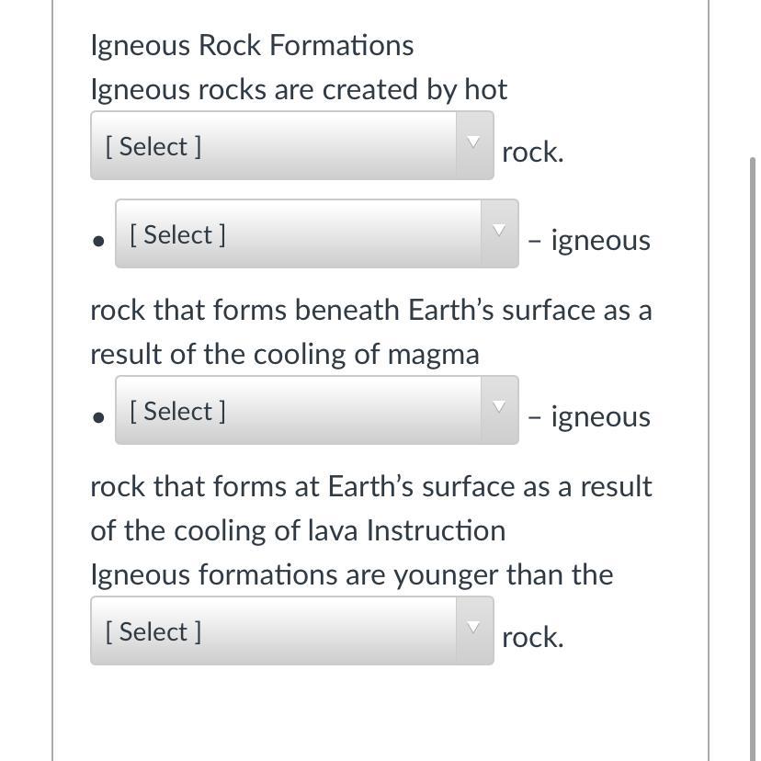The height and width of the screenshot is (761, 761).
Task: Click the 'rock.' text after the bottom dropdown
Action: (x=532, y=638)
